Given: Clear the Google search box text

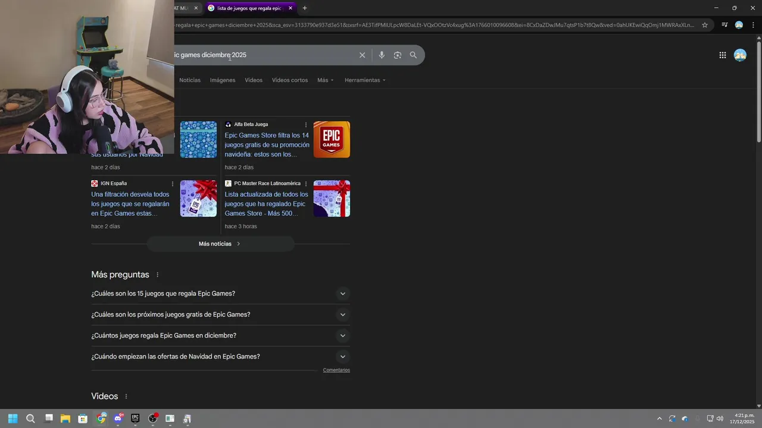Looking at the screenshot, I should click(362, 55).
